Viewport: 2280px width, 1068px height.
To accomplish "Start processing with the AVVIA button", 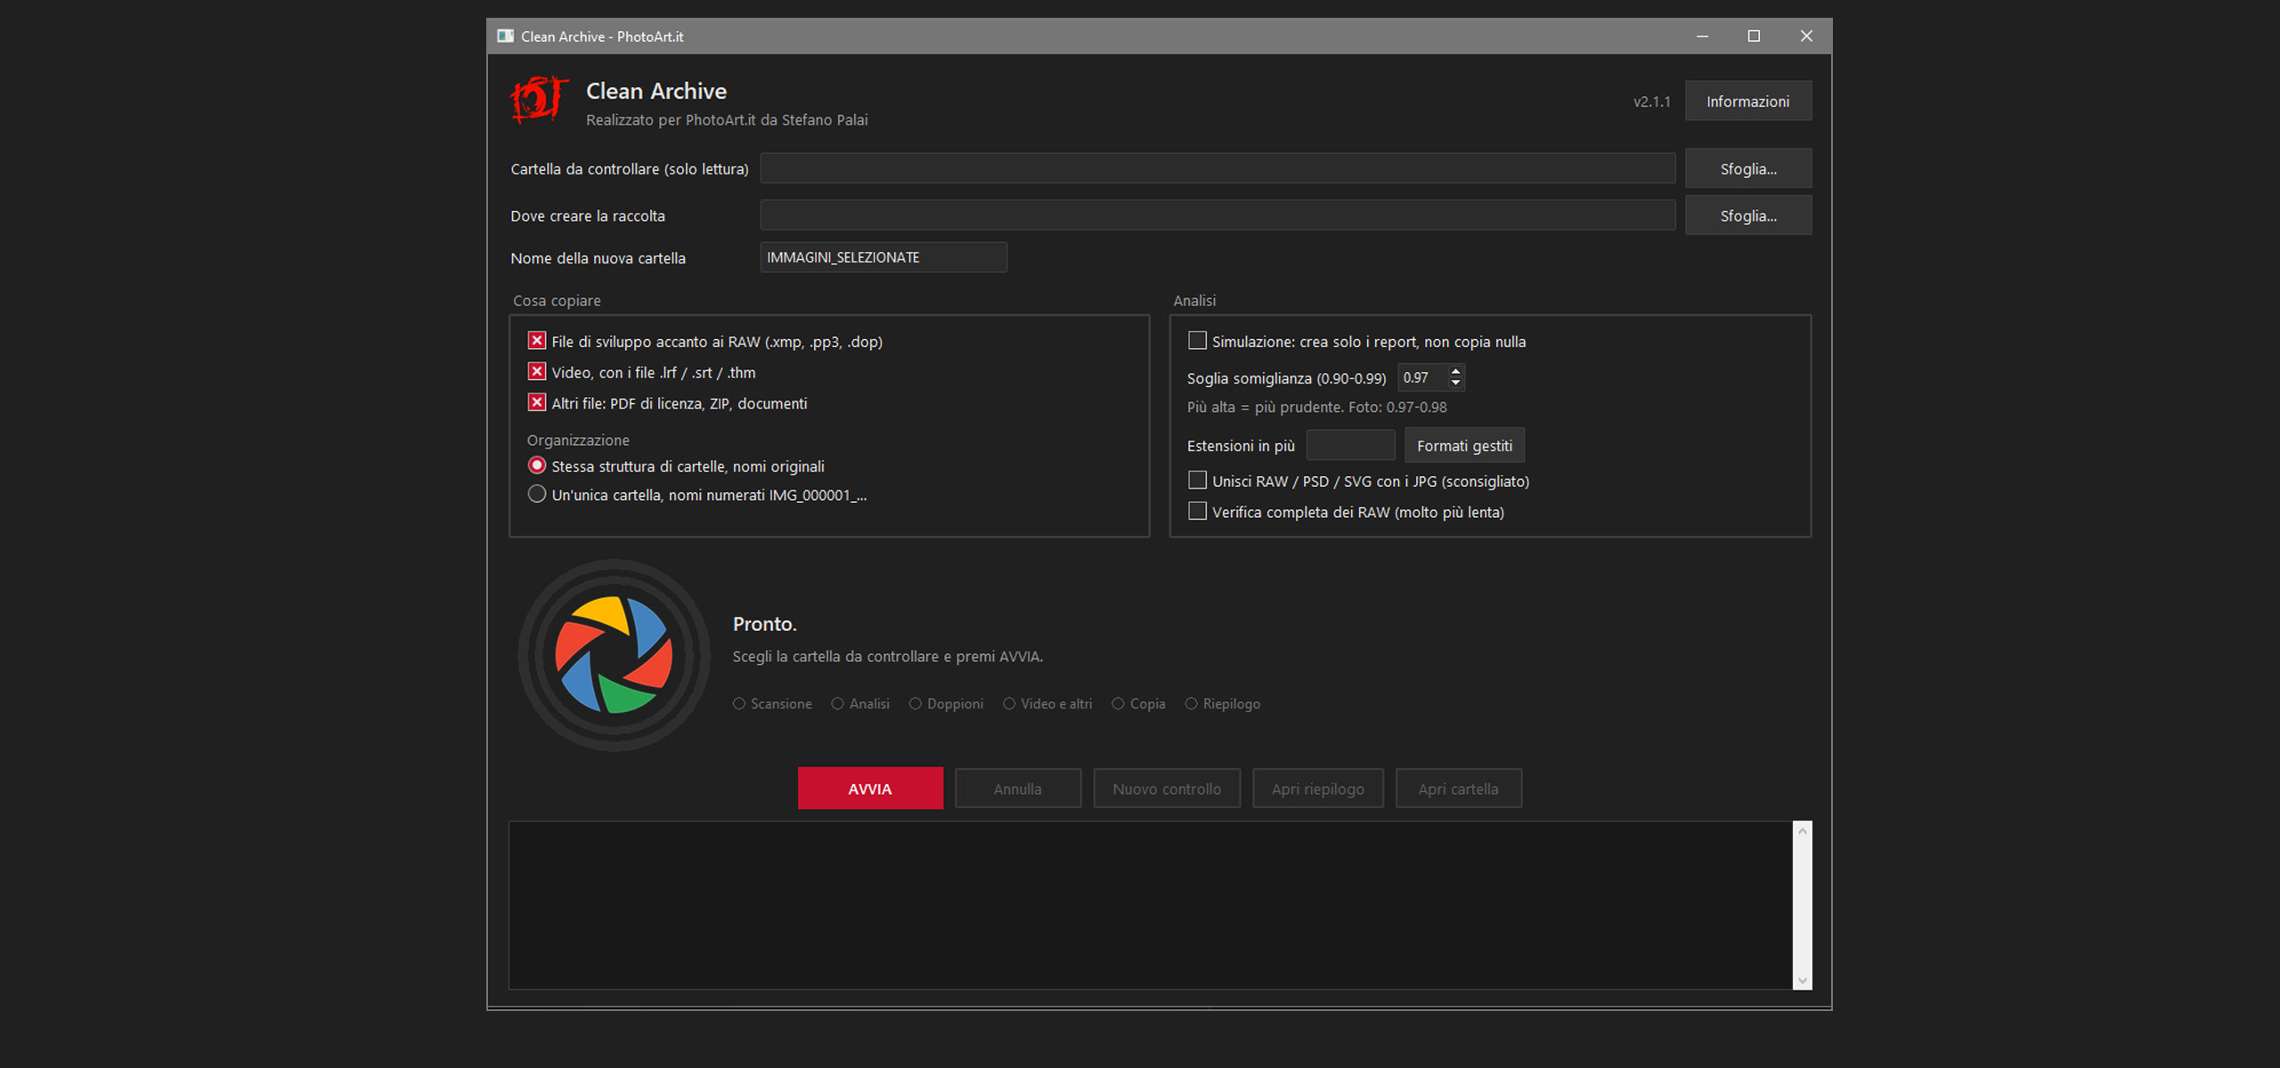I will [870, 789].
